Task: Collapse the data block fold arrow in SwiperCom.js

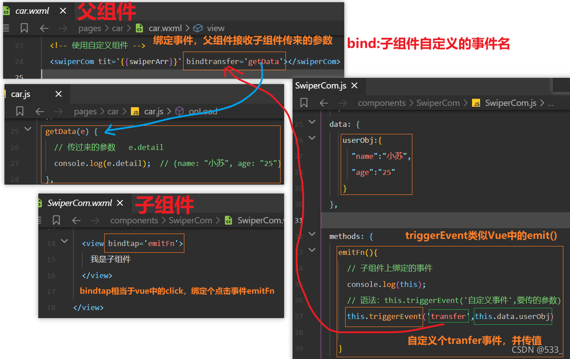Action: pyautogui.click(x=312, y=121)
